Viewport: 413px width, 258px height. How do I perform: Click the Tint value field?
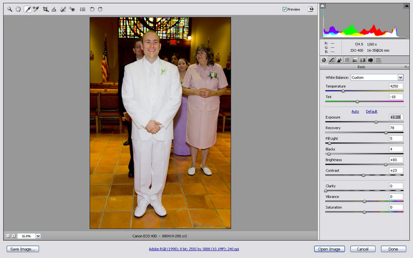[396, 97]
